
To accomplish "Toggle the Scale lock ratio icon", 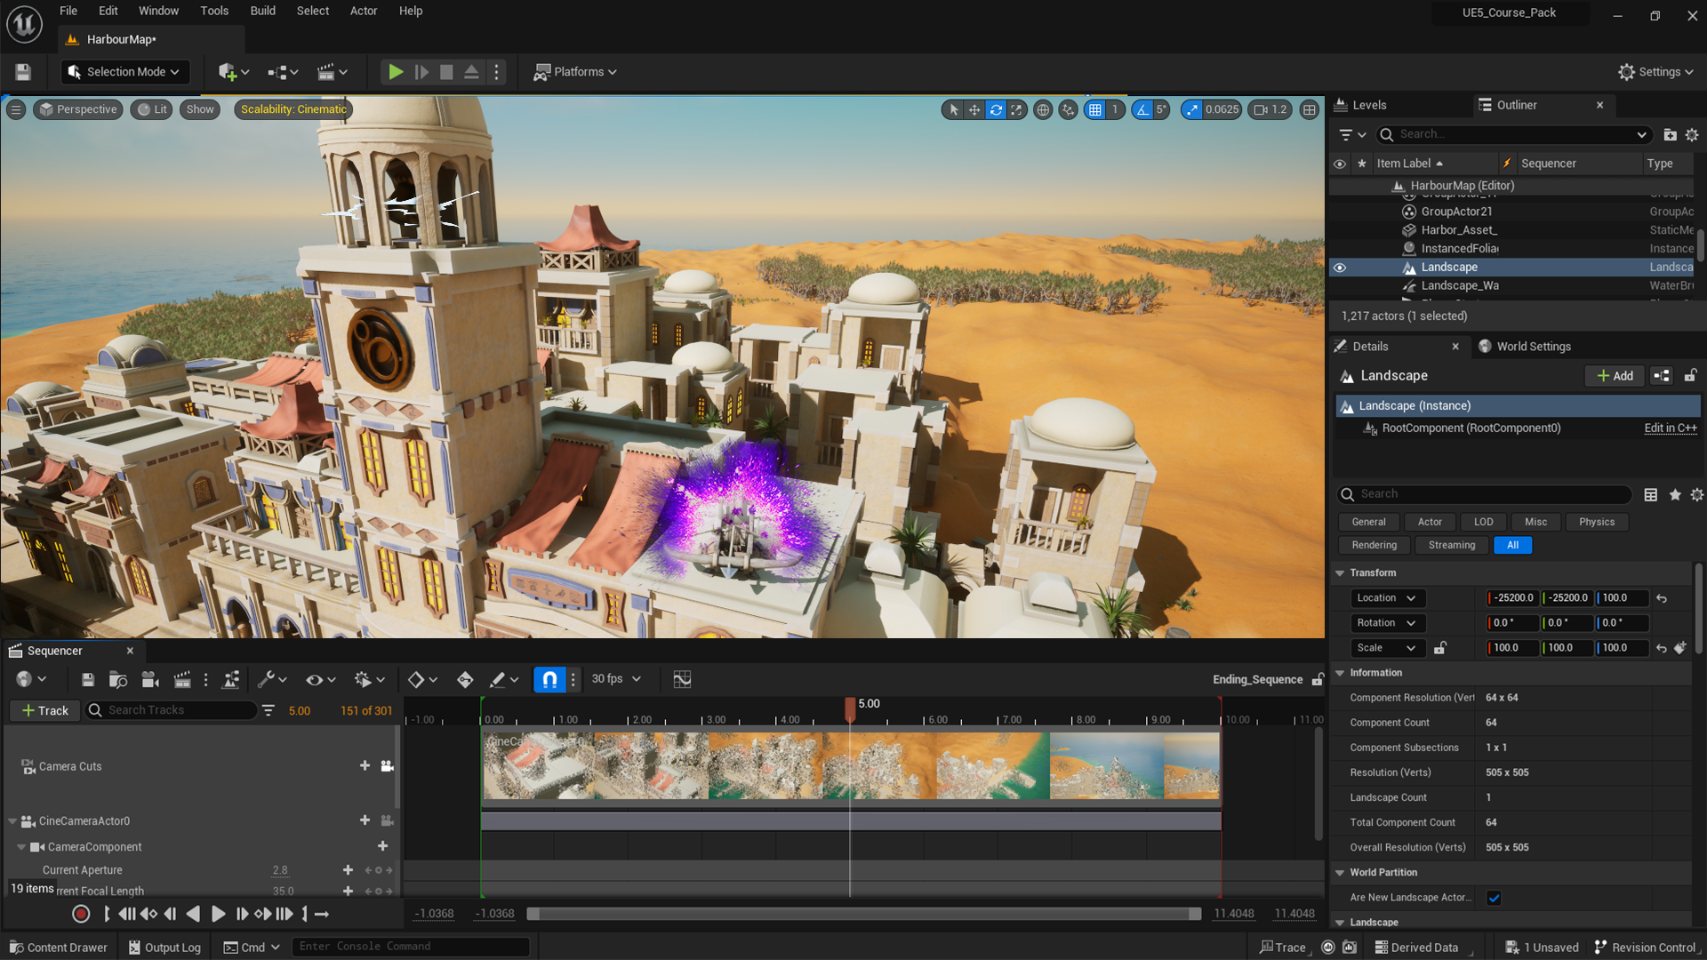I will pyautogui.click(x=1440, y=648).
